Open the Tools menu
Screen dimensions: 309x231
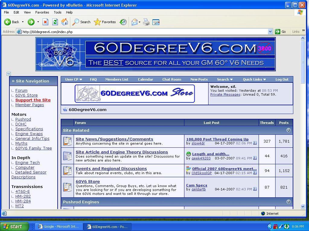[x=57, y=12]
